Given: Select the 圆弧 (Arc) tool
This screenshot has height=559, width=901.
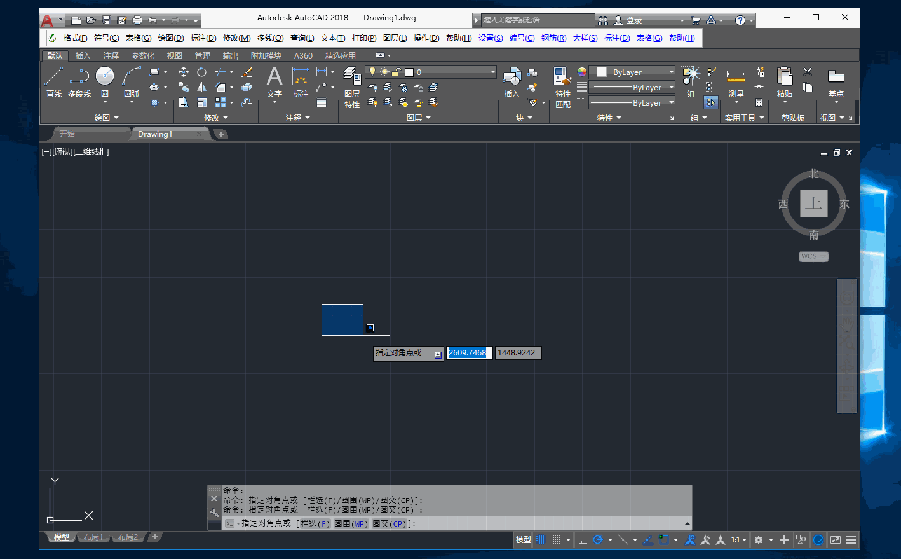Looking at the screenshot, I should coord(132,82).
